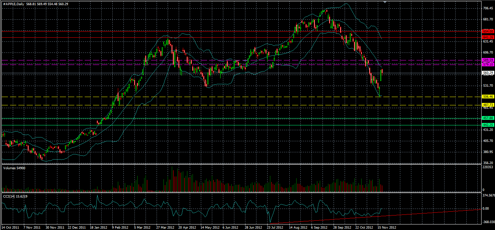Click the Volumes 54900 indicator label
495x230 pixels.
coord(14,168)
